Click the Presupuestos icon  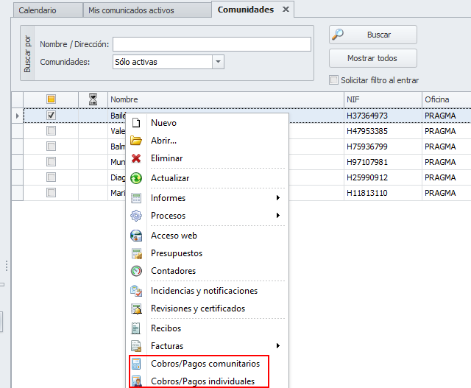click(x=137, y=253)
